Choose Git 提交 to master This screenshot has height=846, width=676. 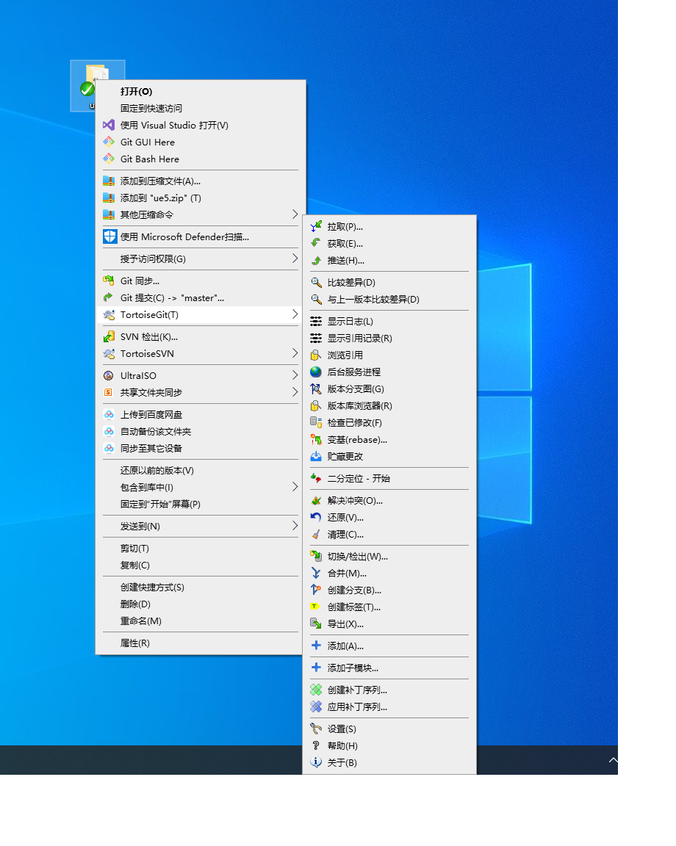pyautogui.click(x=198, y=298)
